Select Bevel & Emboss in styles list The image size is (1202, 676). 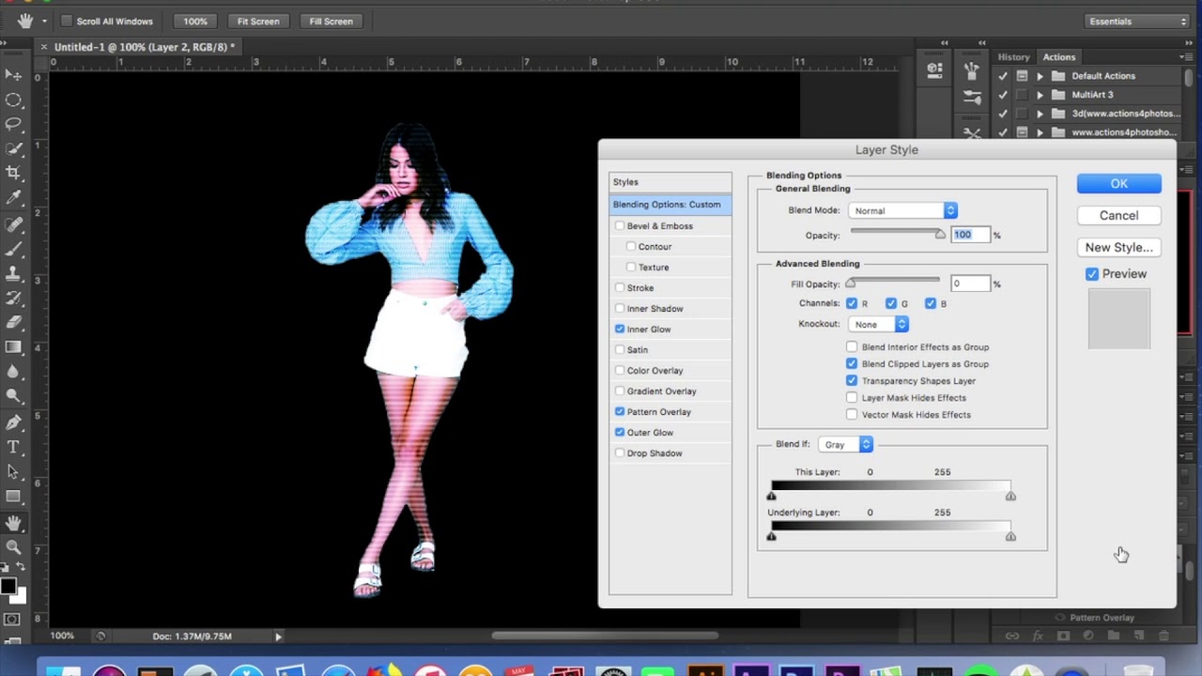pos(659,226)
